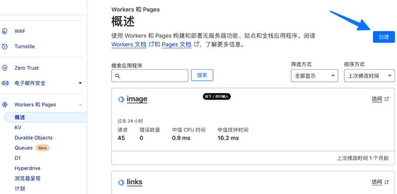Click the 中值 CPU 时间 value 0.9 ms

(181, 138)
